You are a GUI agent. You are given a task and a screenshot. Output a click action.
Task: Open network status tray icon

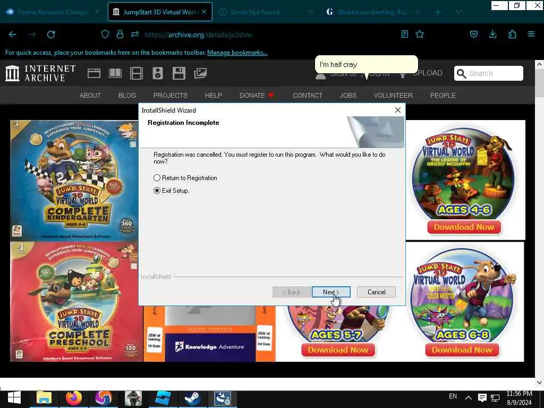tap(495, 397)
